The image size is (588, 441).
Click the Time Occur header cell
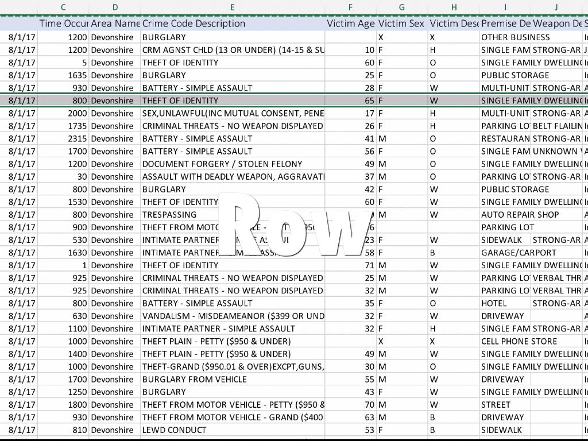[x=63, y=24]
